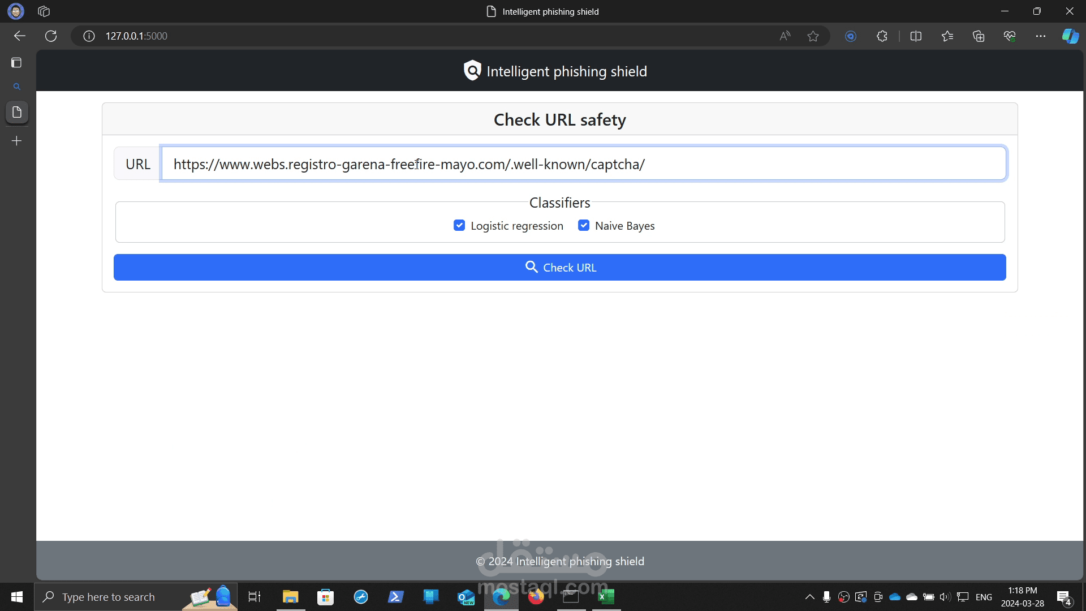Open Excel from the taskbar

pos(606,597)
